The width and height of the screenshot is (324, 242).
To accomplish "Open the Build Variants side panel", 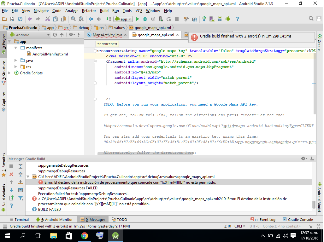I will (x=4, y=197).
